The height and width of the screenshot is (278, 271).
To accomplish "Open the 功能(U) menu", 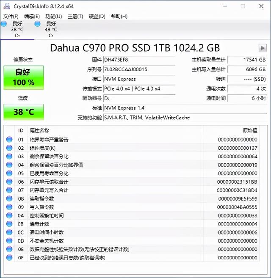I will tap(54, 17).
